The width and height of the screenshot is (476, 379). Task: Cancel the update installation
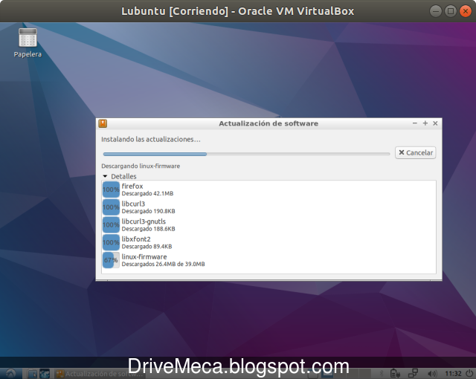[x=416, y=152]
